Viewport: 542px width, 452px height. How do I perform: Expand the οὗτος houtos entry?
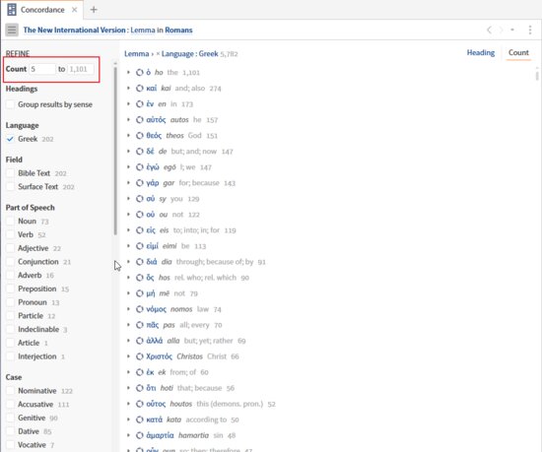tap(128, 404)
